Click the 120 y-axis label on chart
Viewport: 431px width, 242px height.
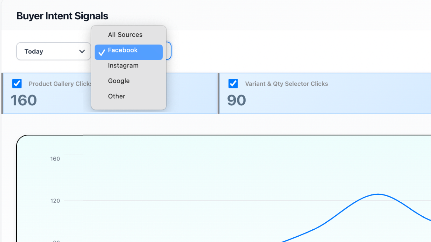click(55, 201)
